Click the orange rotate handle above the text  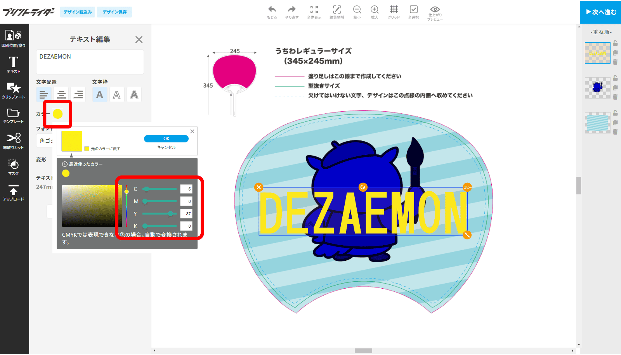click(363, 187)
